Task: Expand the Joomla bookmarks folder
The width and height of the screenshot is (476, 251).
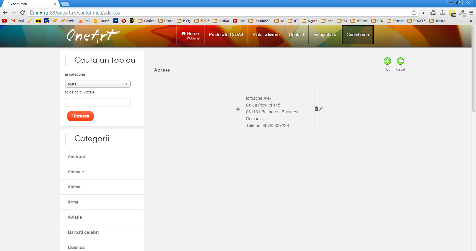Action: pos(437,21)
